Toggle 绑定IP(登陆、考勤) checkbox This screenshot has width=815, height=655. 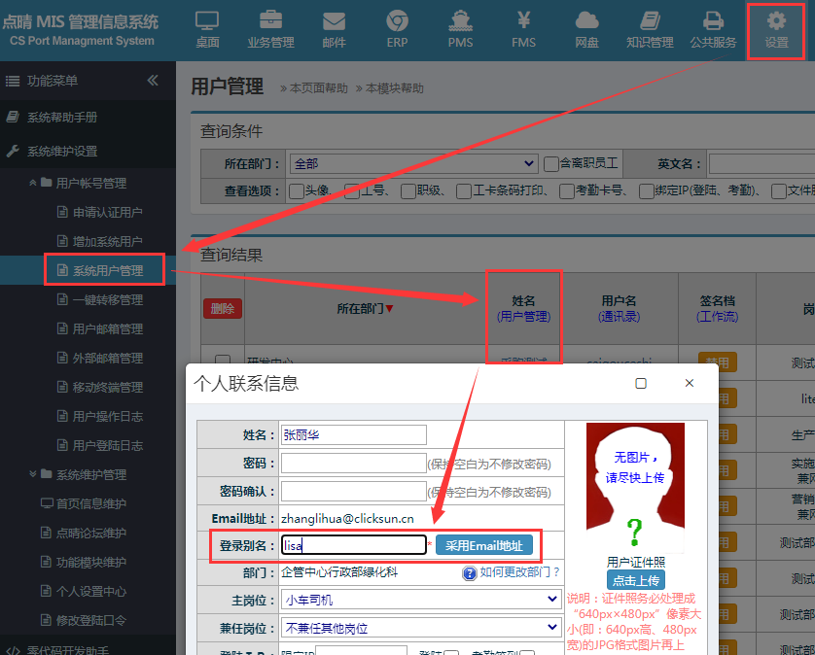coord(647,191)
